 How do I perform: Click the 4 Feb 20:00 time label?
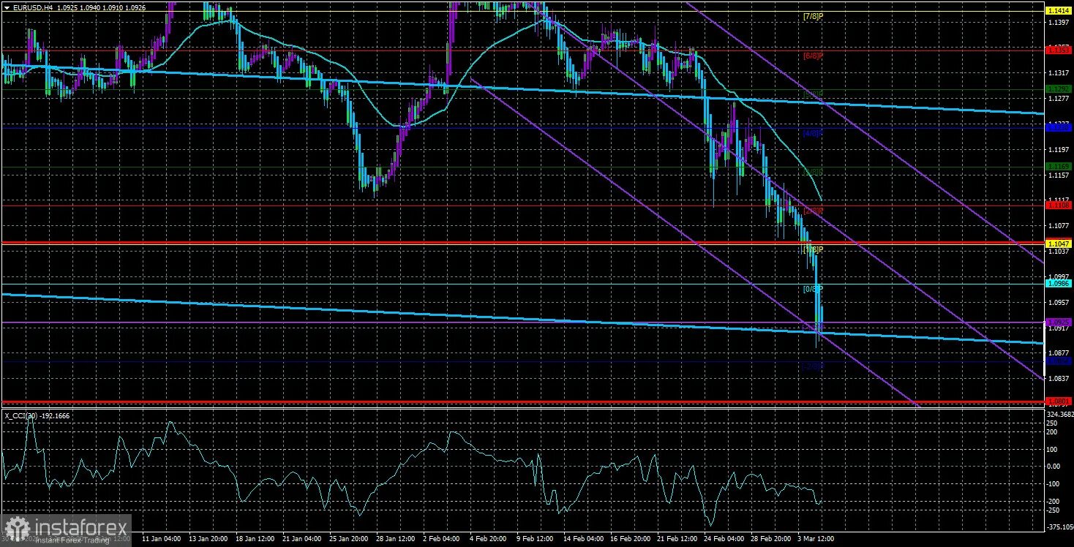[489, 539]
